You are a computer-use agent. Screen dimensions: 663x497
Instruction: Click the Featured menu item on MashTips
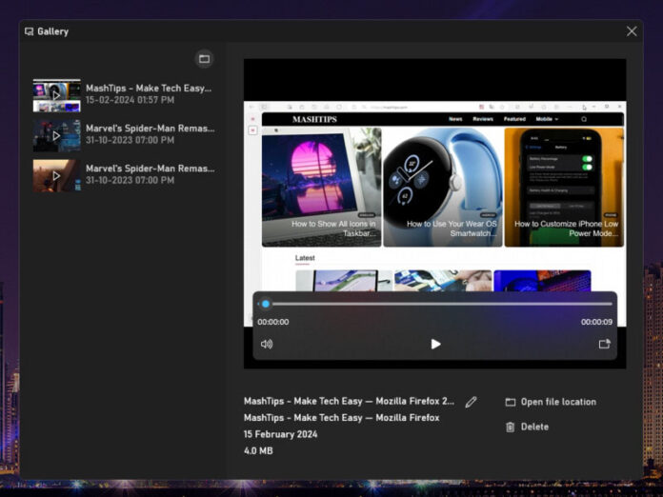pyautogui.click(x=514, y=119)
